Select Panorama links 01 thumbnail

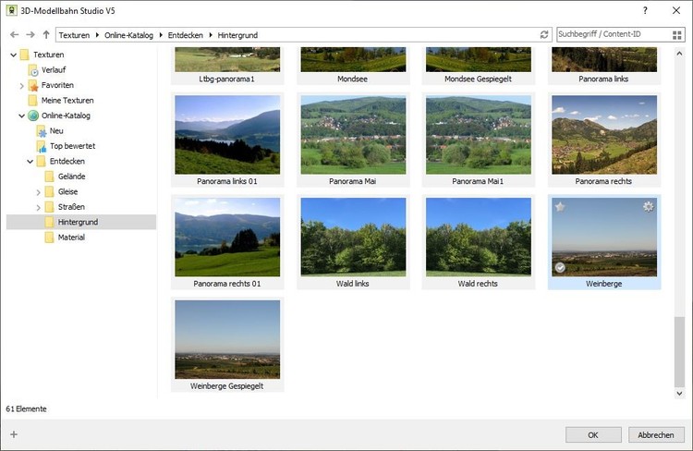pyautogui.click(x=227, y=140)
